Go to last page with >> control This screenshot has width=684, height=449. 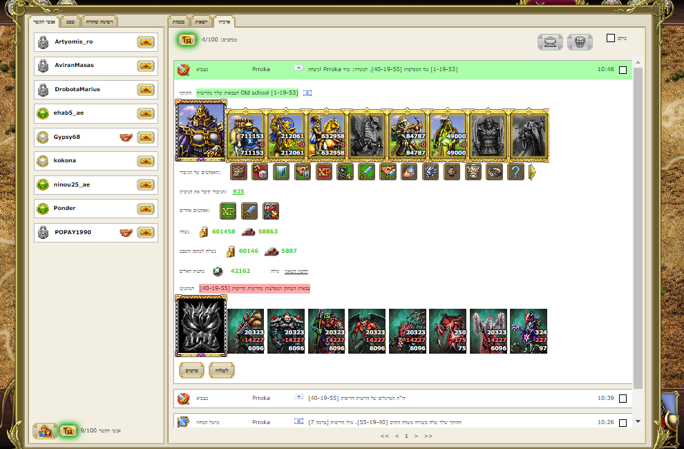click(x=428, y=436)
